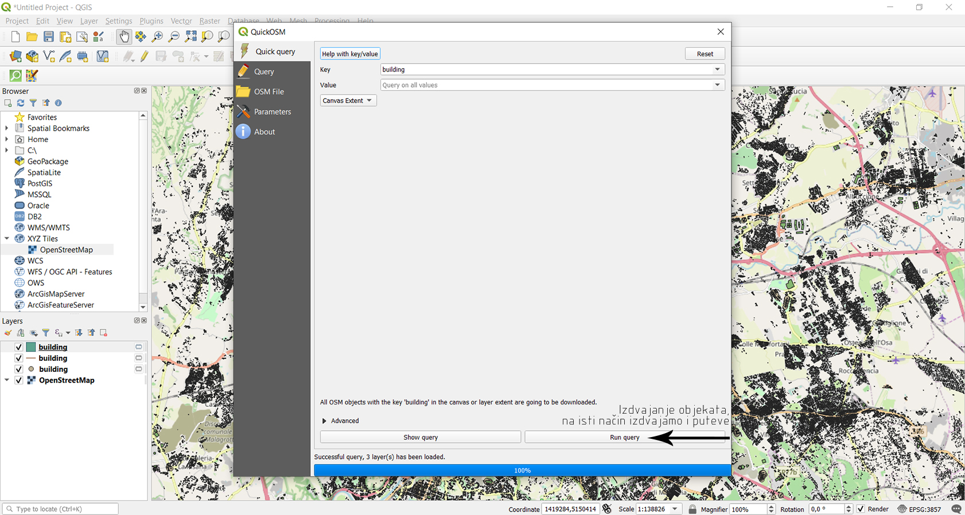Click the EPSG:3857 projection button

(919, 509)
